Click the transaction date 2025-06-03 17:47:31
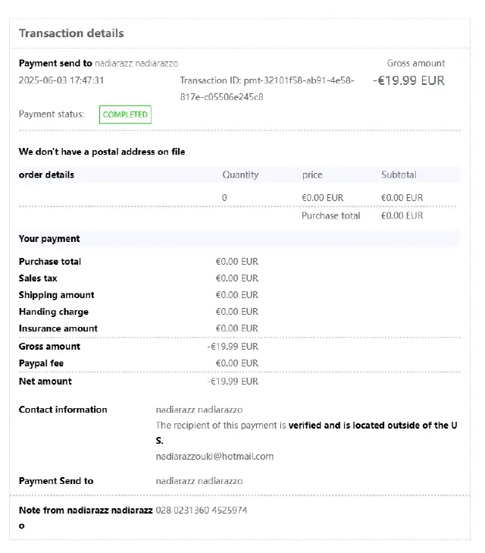This screenshot has height=553, width=485. (61, 80)
